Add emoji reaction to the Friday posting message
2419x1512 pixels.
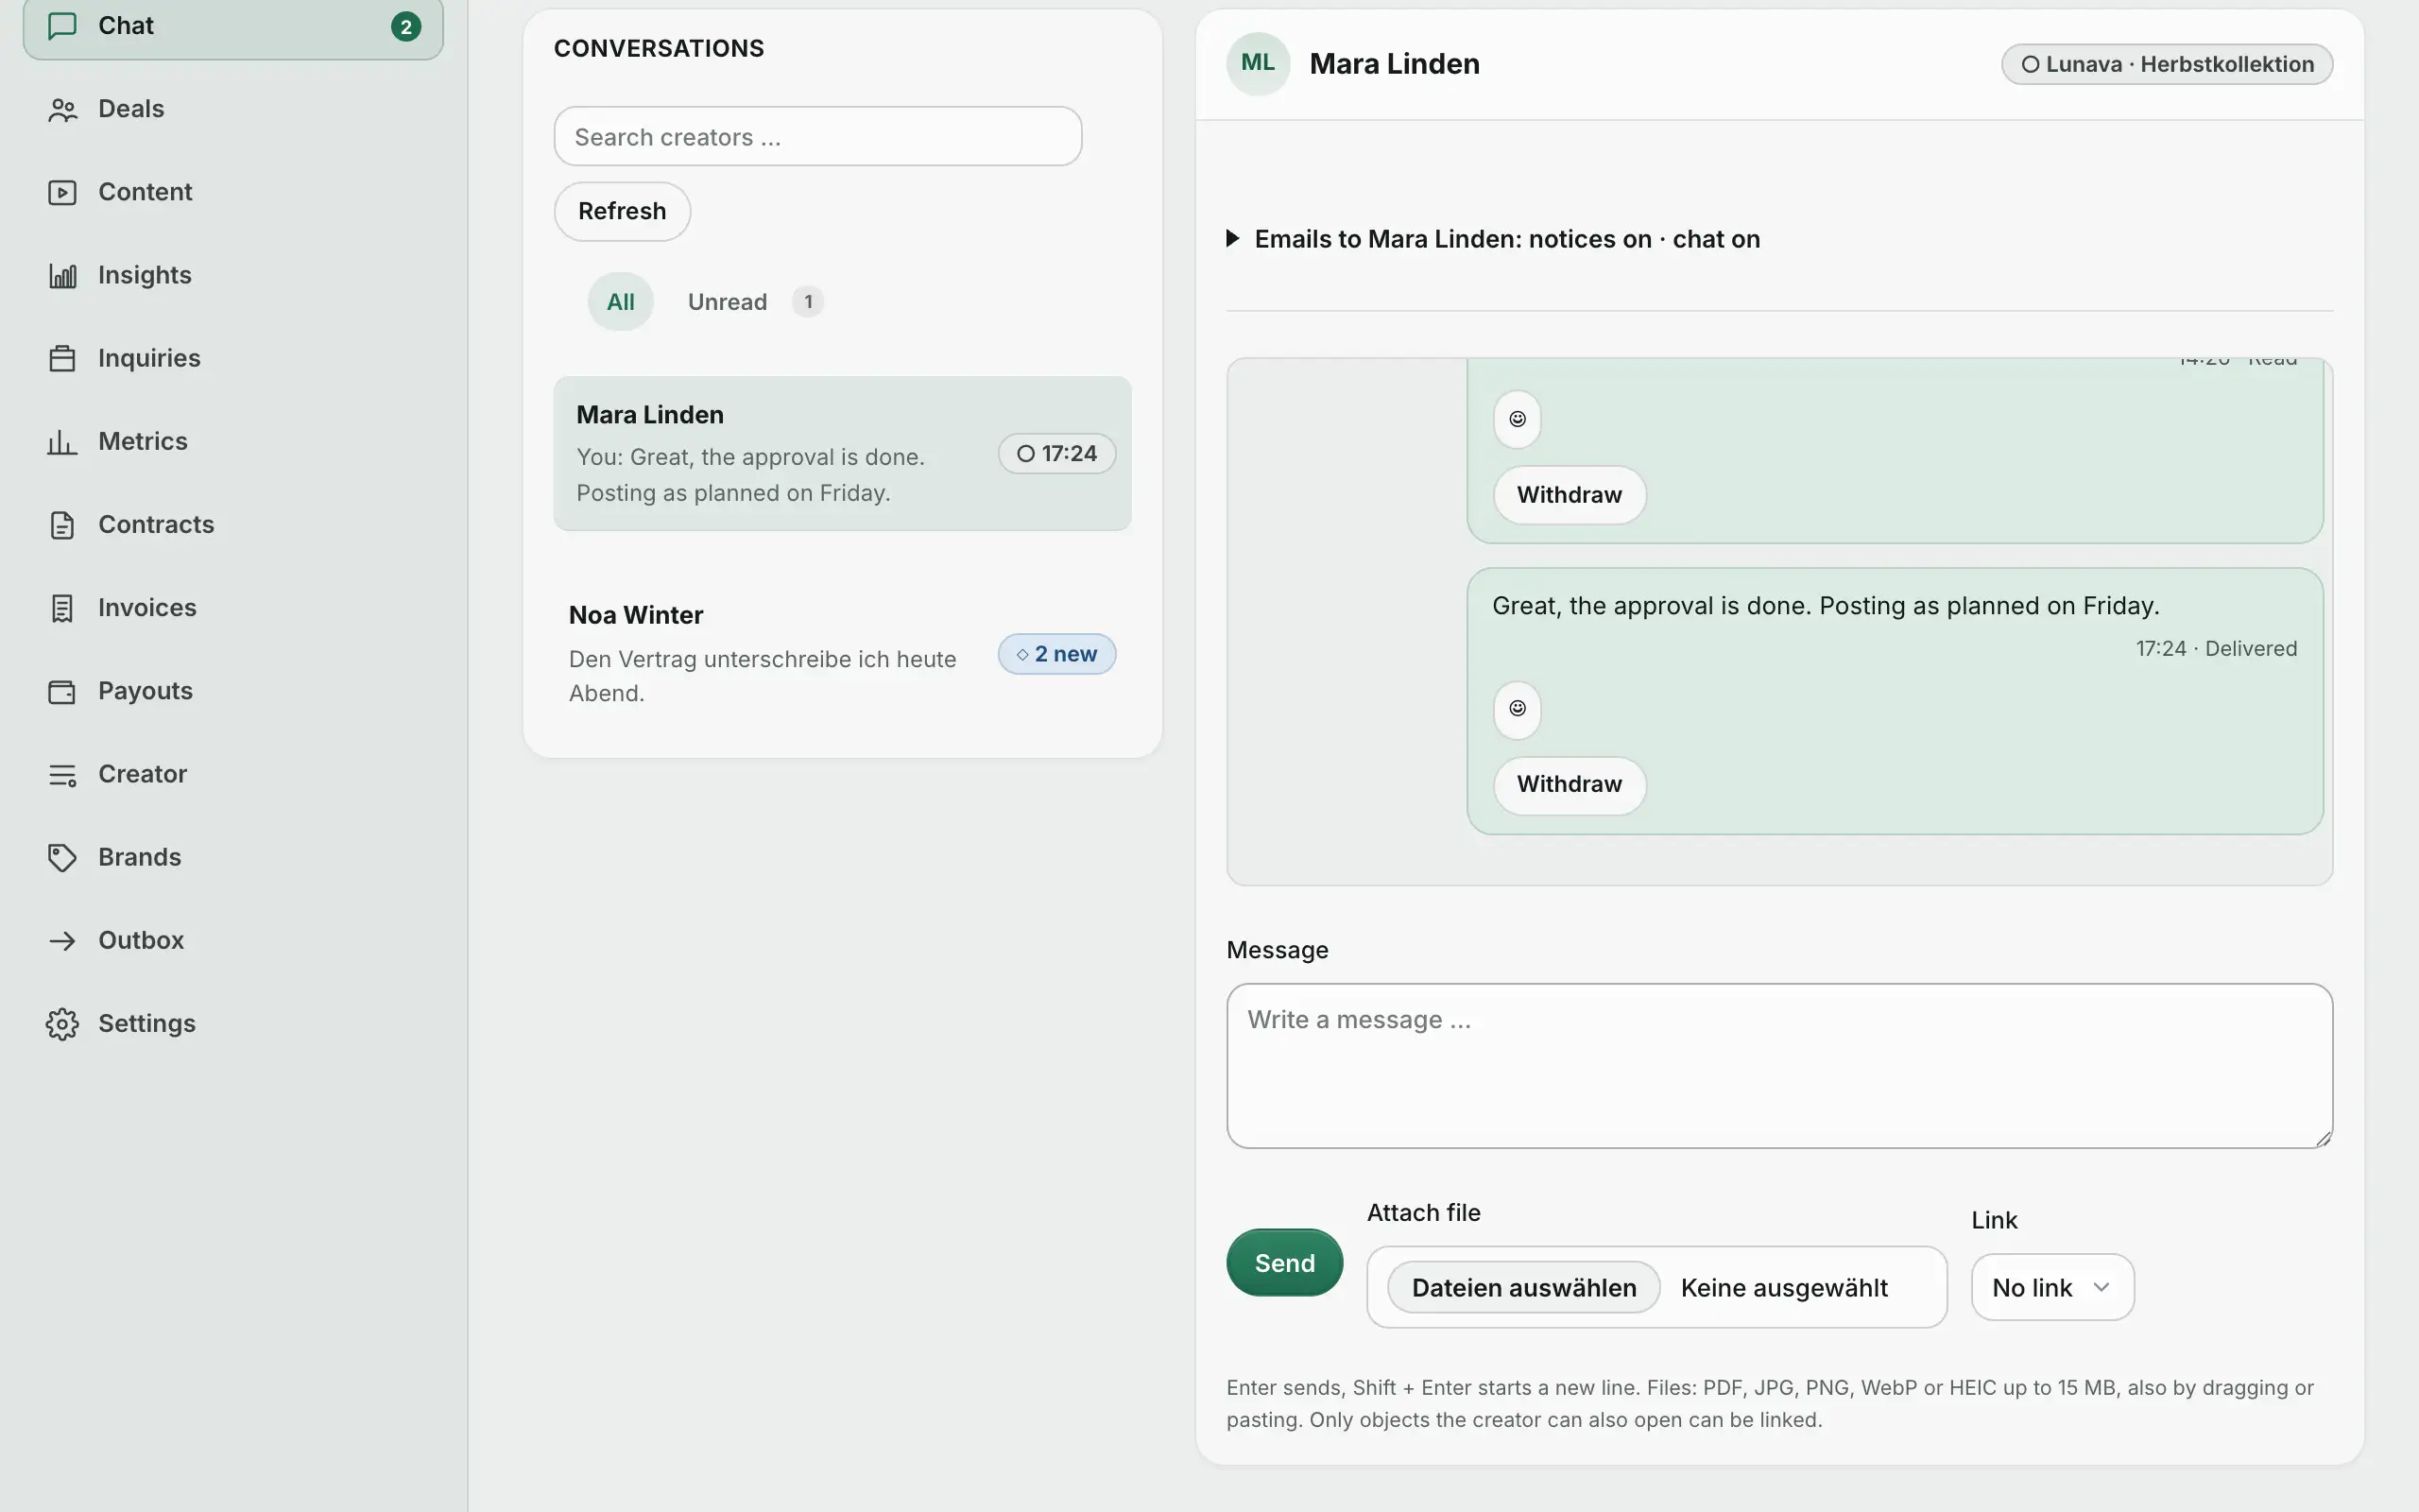(x=1518, y=709)
